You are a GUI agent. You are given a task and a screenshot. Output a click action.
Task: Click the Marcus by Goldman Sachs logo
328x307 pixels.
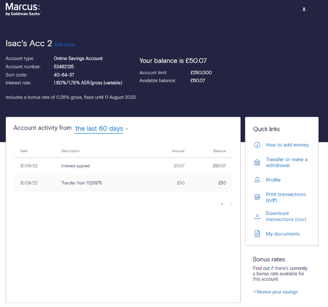(23, 9)
